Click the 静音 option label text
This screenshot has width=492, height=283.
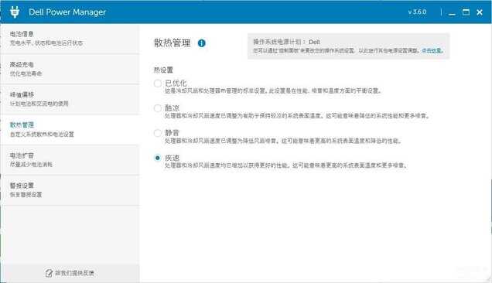173,133
